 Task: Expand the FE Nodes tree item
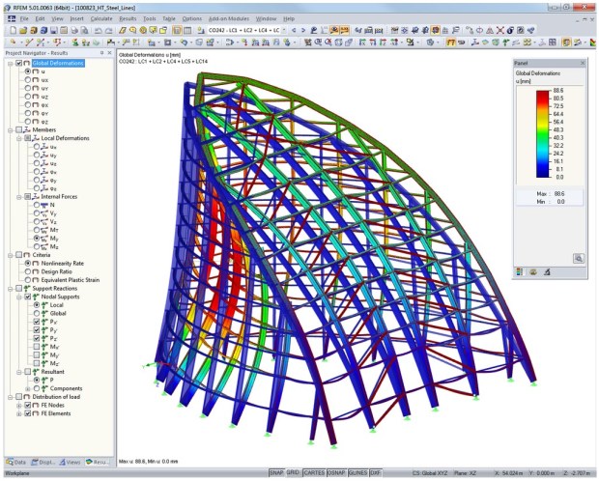coord(19,406)
